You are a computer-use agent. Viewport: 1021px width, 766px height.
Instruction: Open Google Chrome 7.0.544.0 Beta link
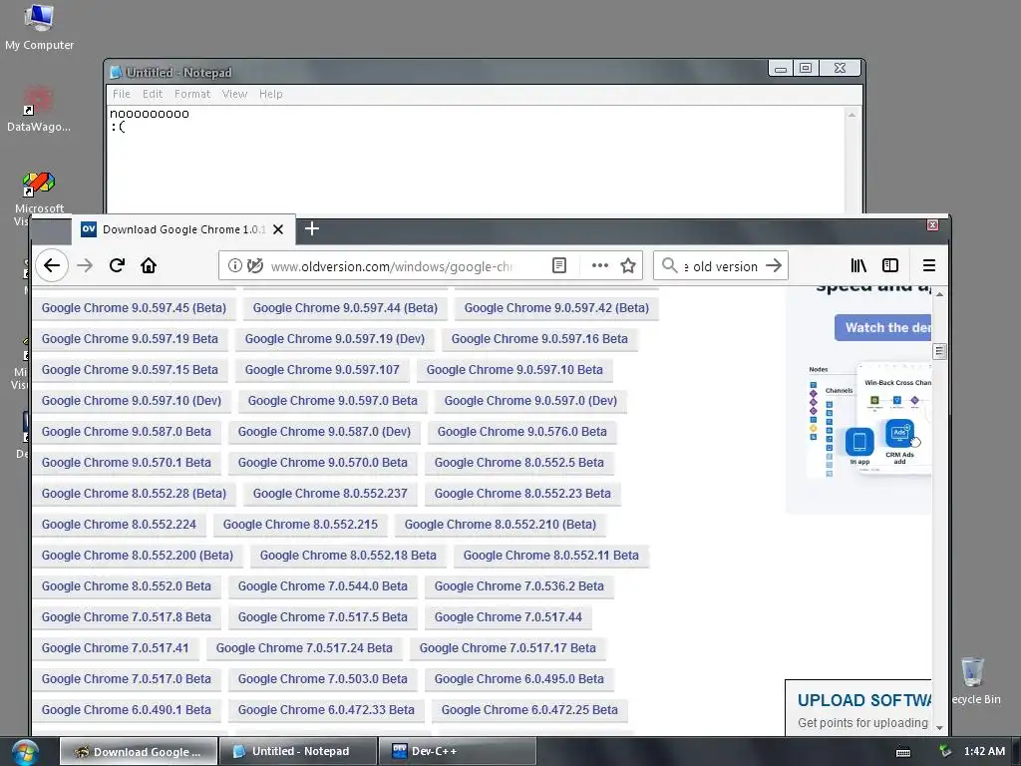point(322,586)
